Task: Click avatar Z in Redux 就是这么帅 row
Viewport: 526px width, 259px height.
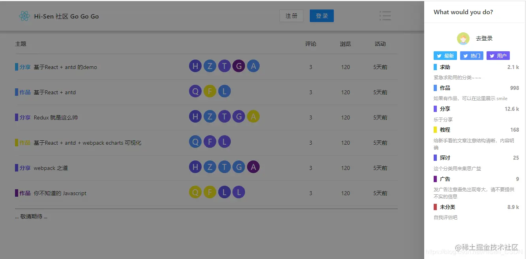Action: (x=210, y=117)
